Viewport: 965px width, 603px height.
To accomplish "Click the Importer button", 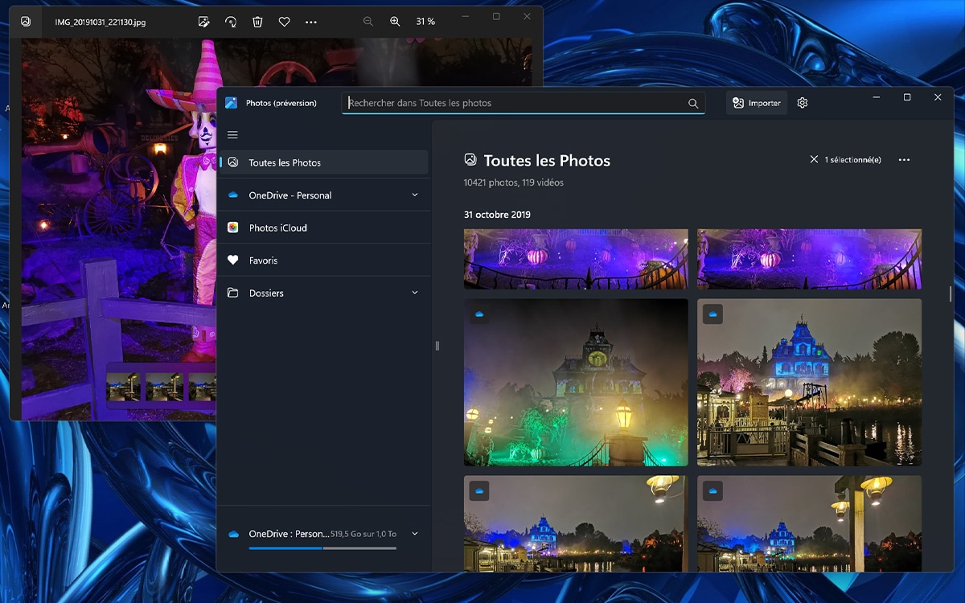I will (x=757, y=103).
